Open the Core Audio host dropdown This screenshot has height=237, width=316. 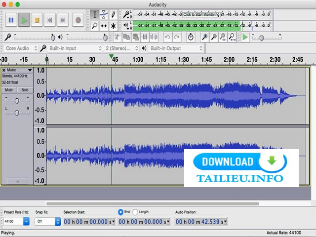21,48
